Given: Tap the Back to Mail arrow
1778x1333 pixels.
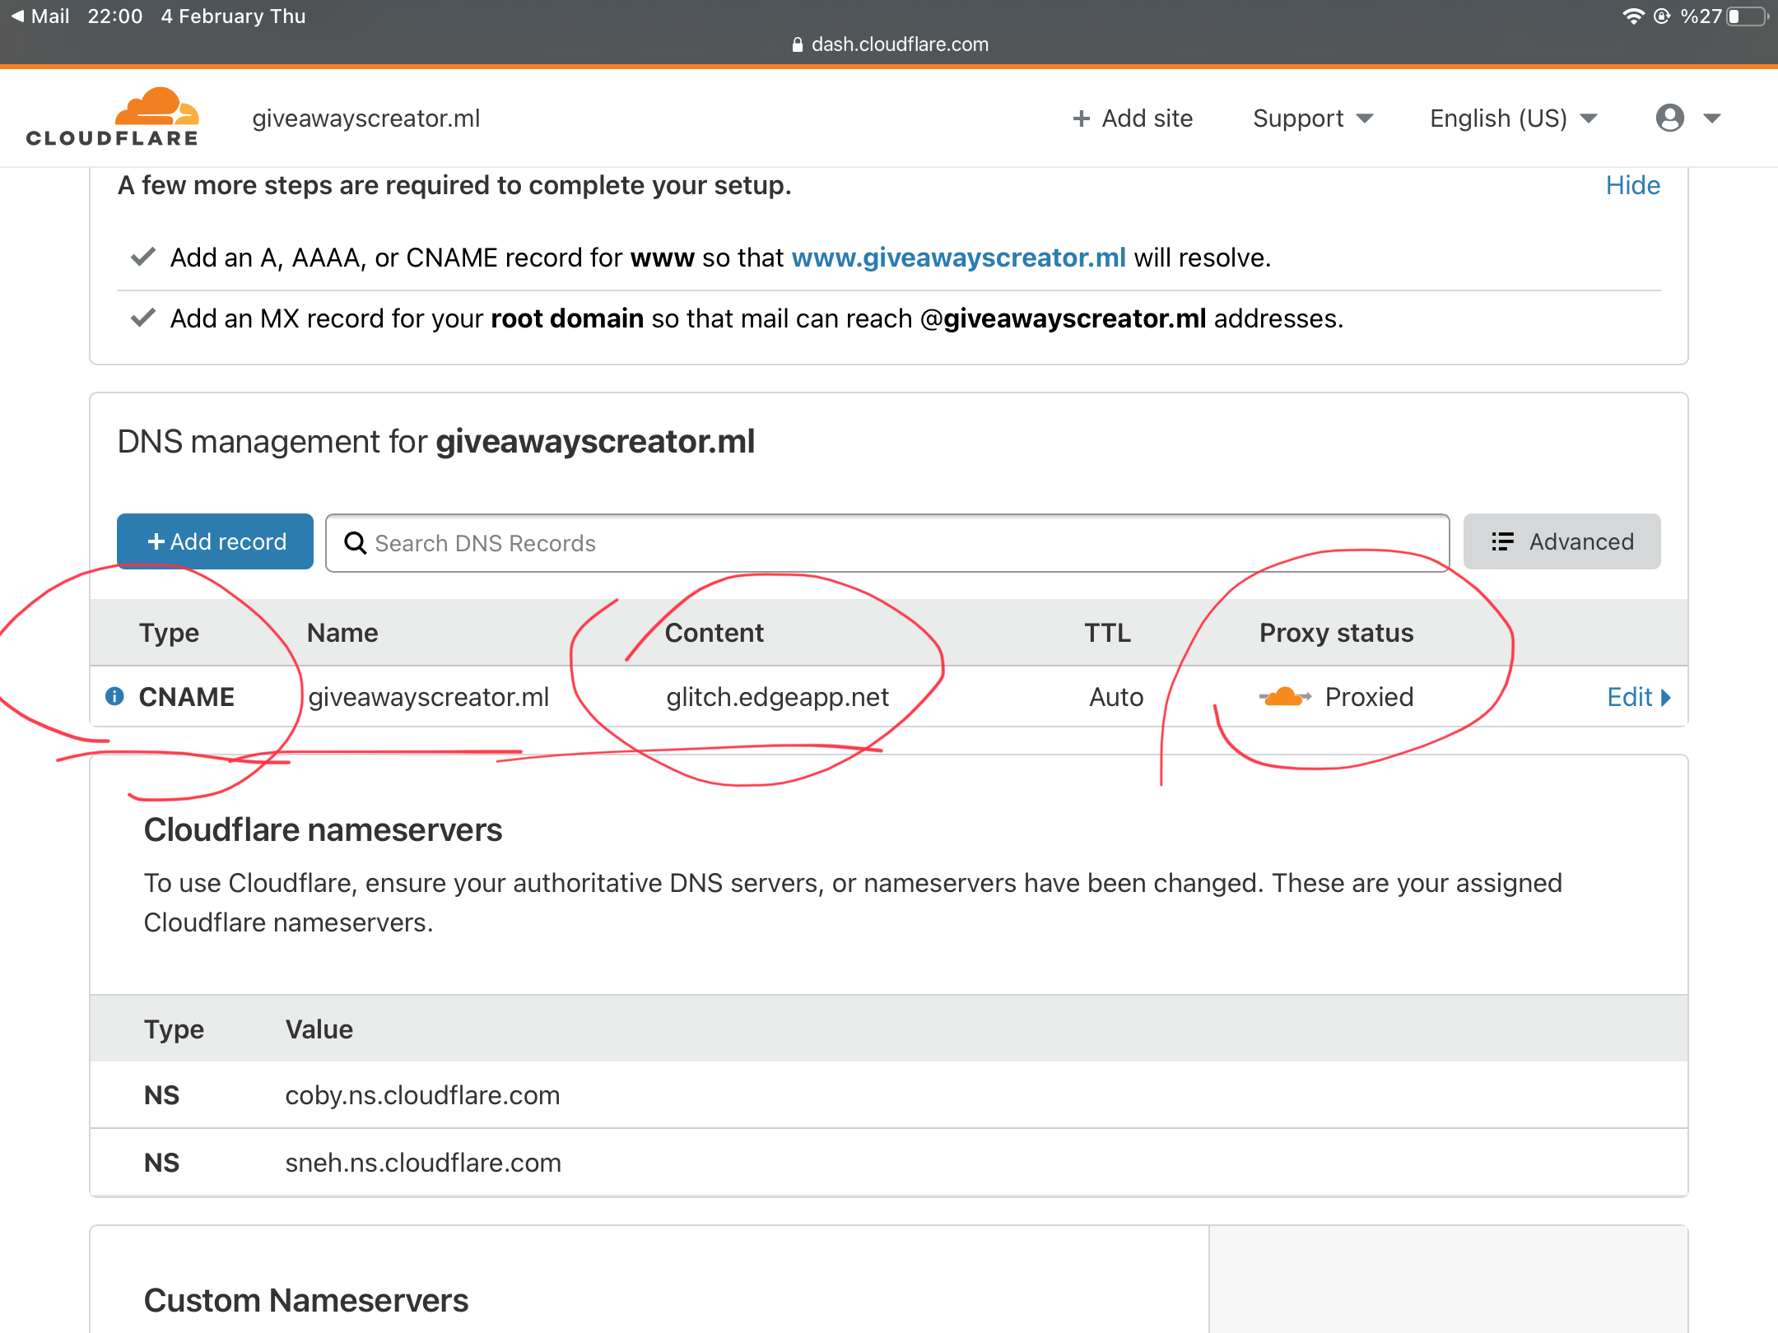Looking at the screenshot, I should click(17, 16).
